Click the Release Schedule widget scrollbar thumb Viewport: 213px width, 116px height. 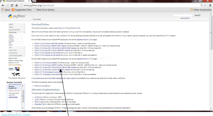coord(23,96)
